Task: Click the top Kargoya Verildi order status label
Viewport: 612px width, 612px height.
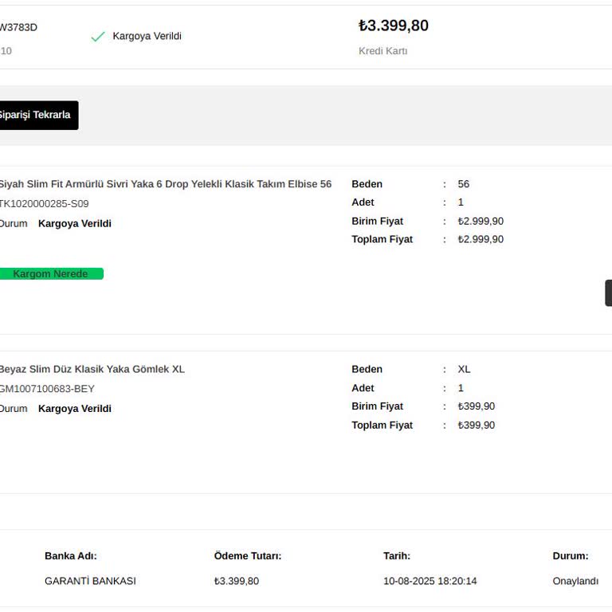Action: [147, 37]
